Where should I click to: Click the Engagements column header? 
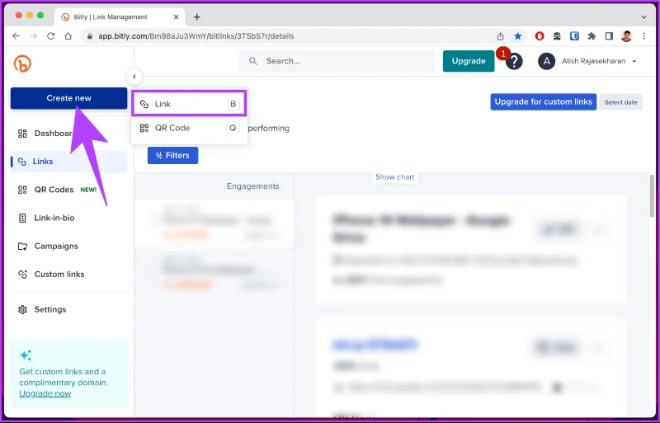(x=253, y=186)
